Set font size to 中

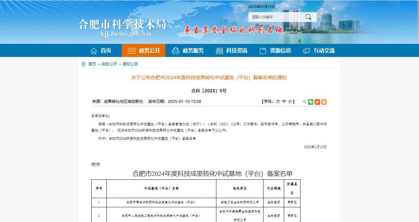[284, 102]
